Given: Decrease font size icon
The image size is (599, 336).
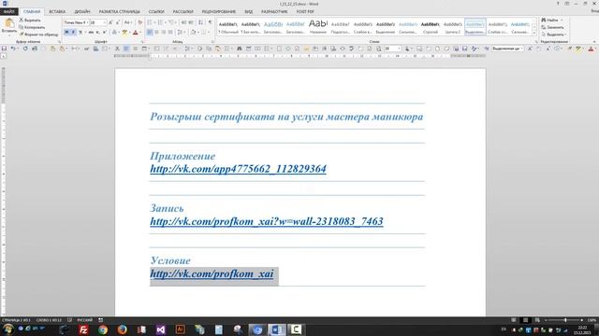Looking at the screenshot, I should click(118, 22).
